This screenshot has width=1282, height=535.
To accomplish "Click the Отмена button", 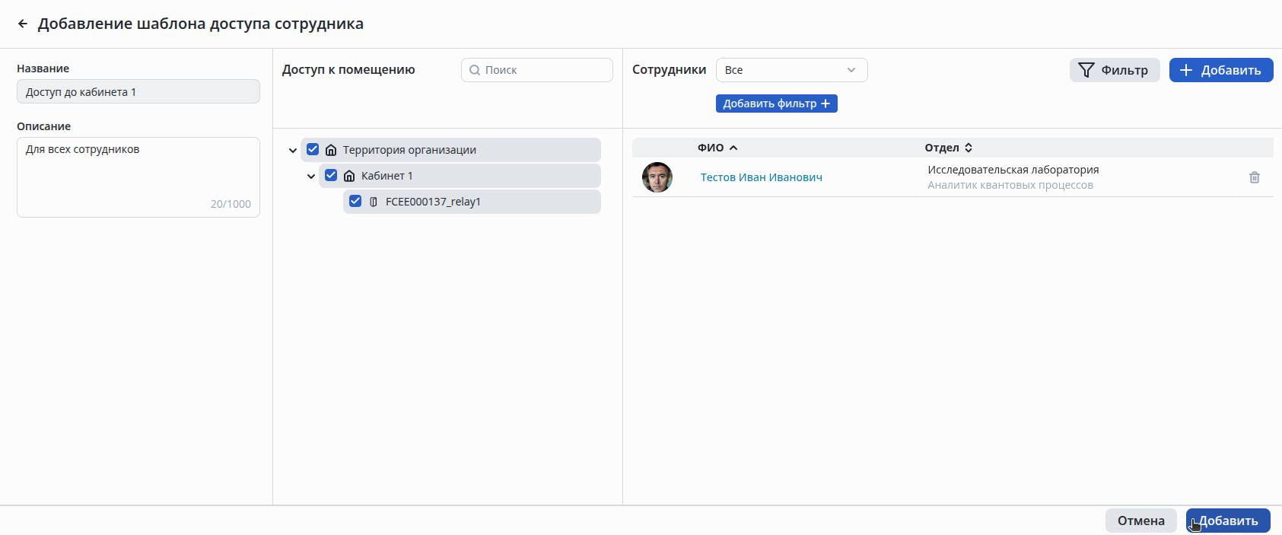I will 1140,521.
